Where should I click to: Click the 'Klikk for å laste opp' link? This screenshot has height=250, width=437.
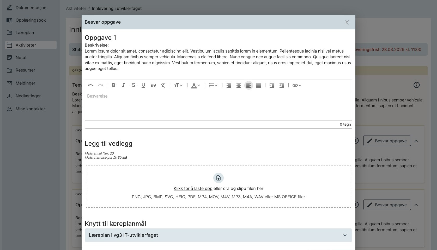[x=193, y=189]
